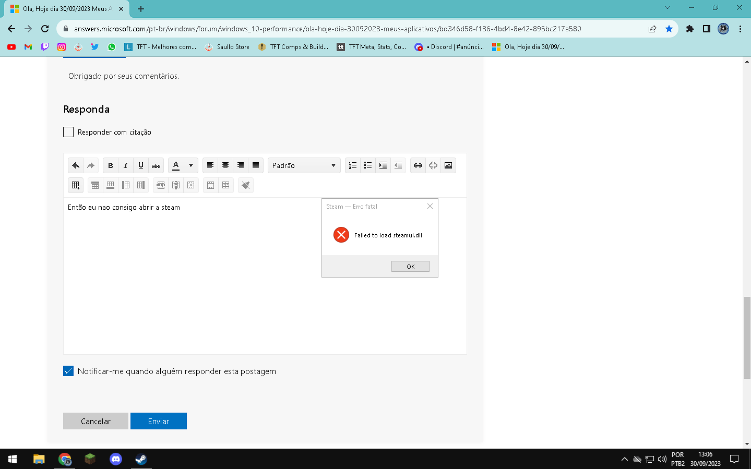Insert a hyperlink
751x469 pixels.
tap(418, 165)
